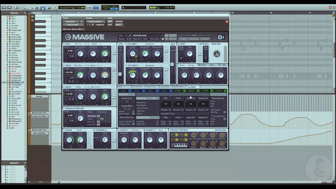
Task: Tick the Extern Sync checkbox
Action: [133, 114]
